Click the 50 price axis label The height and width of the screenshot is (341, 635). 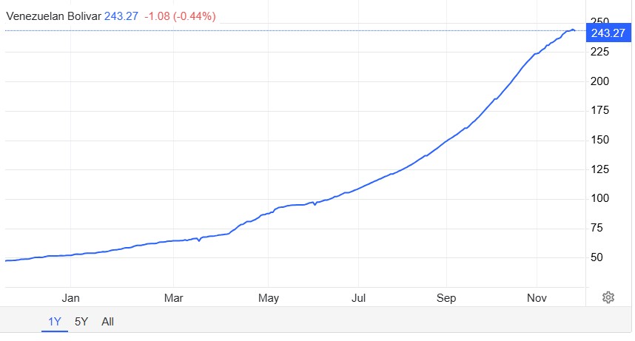click(597, 258)
